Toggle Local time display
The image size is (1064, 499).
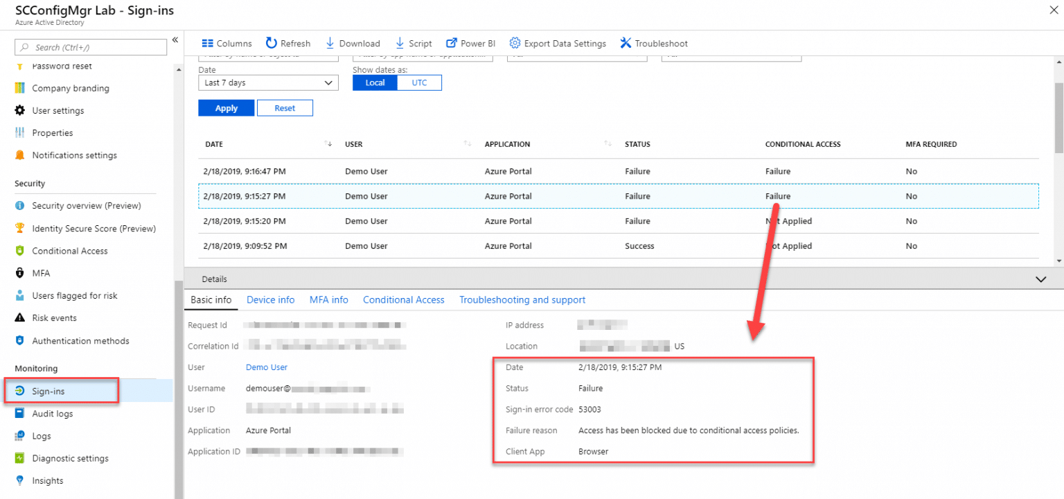tap(374, 82)
